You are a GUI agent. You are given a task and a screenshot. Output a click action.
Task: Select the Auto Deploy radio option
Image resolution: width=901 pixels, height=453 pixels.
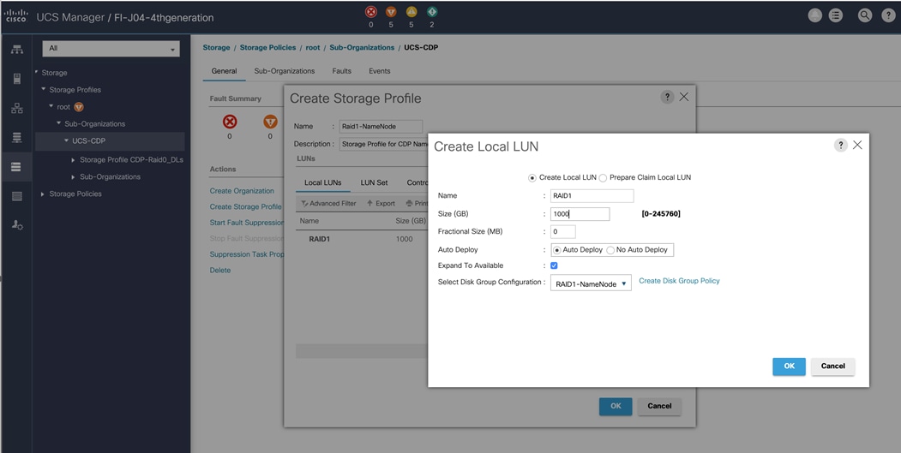pos(556,250)
